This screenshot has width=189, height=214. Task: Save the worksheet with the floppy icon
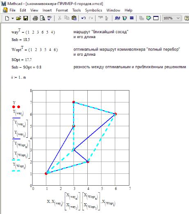pyautogui.click(x=26, y=18)
